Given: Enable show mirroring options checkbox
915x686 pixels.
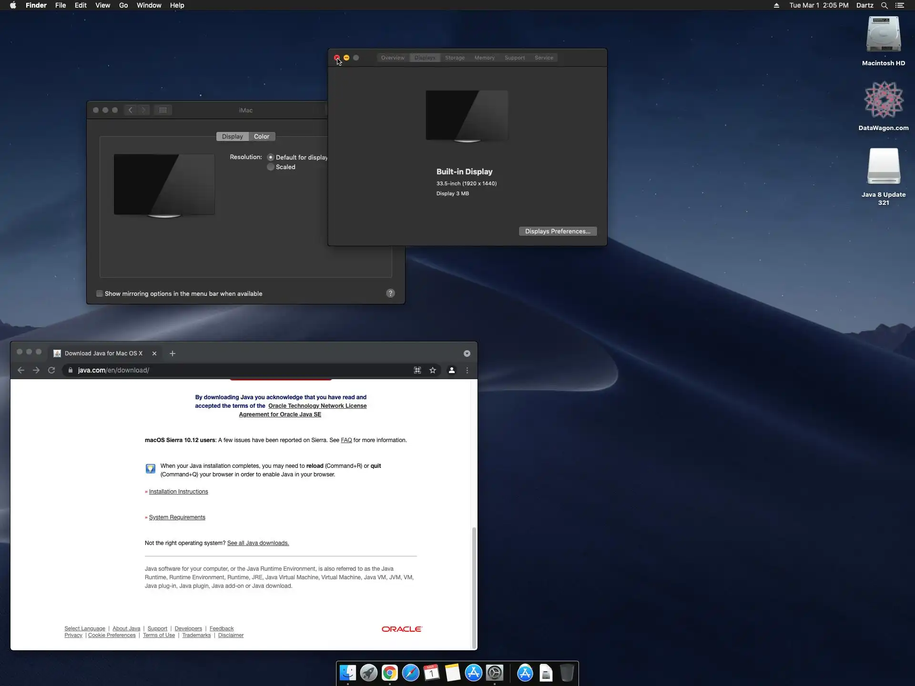Looking at the screenshot, I should coord(100,293).
